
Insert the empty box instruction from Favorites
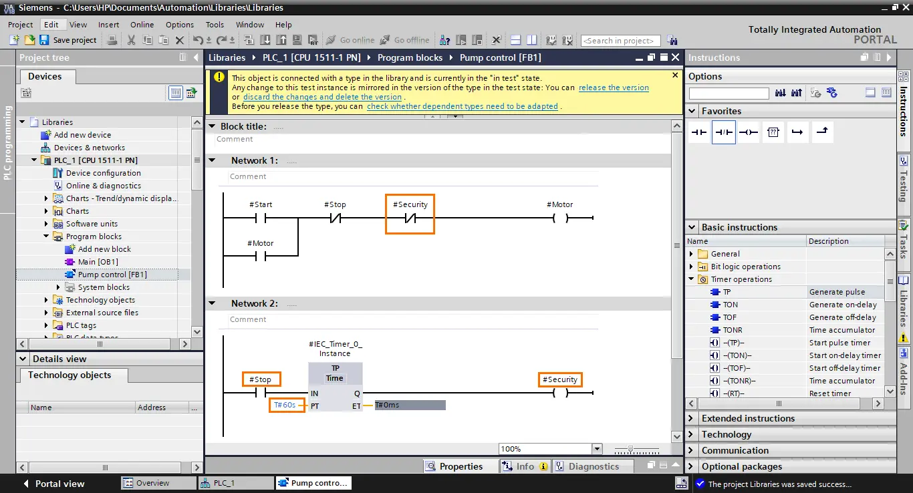pos(773,132)
